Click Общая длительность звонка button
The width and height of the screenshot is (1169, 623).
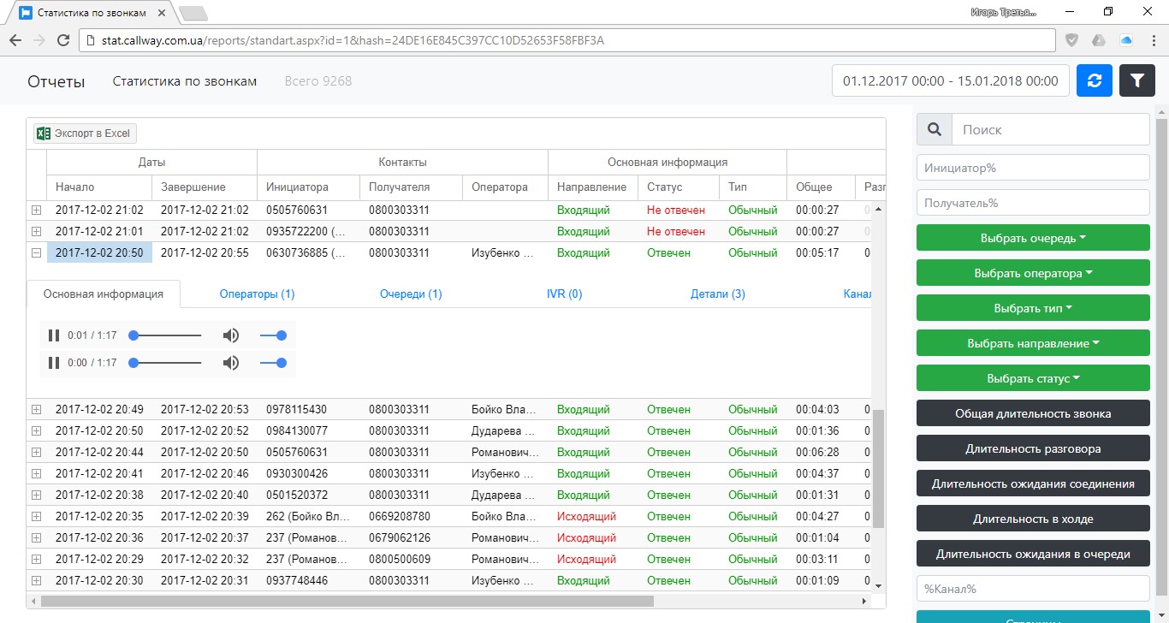coord(1033,413)
